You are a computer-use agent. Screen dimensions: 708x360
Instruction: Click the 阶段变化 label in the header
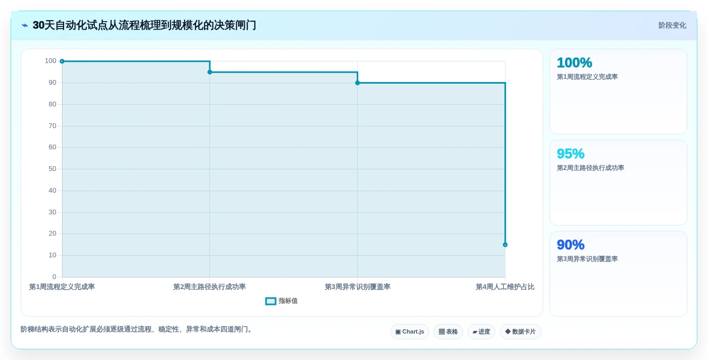(x=672, y=25)
